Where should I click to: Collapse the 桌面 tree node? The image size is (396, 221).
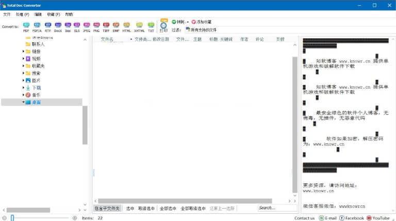tap(23, 102)
